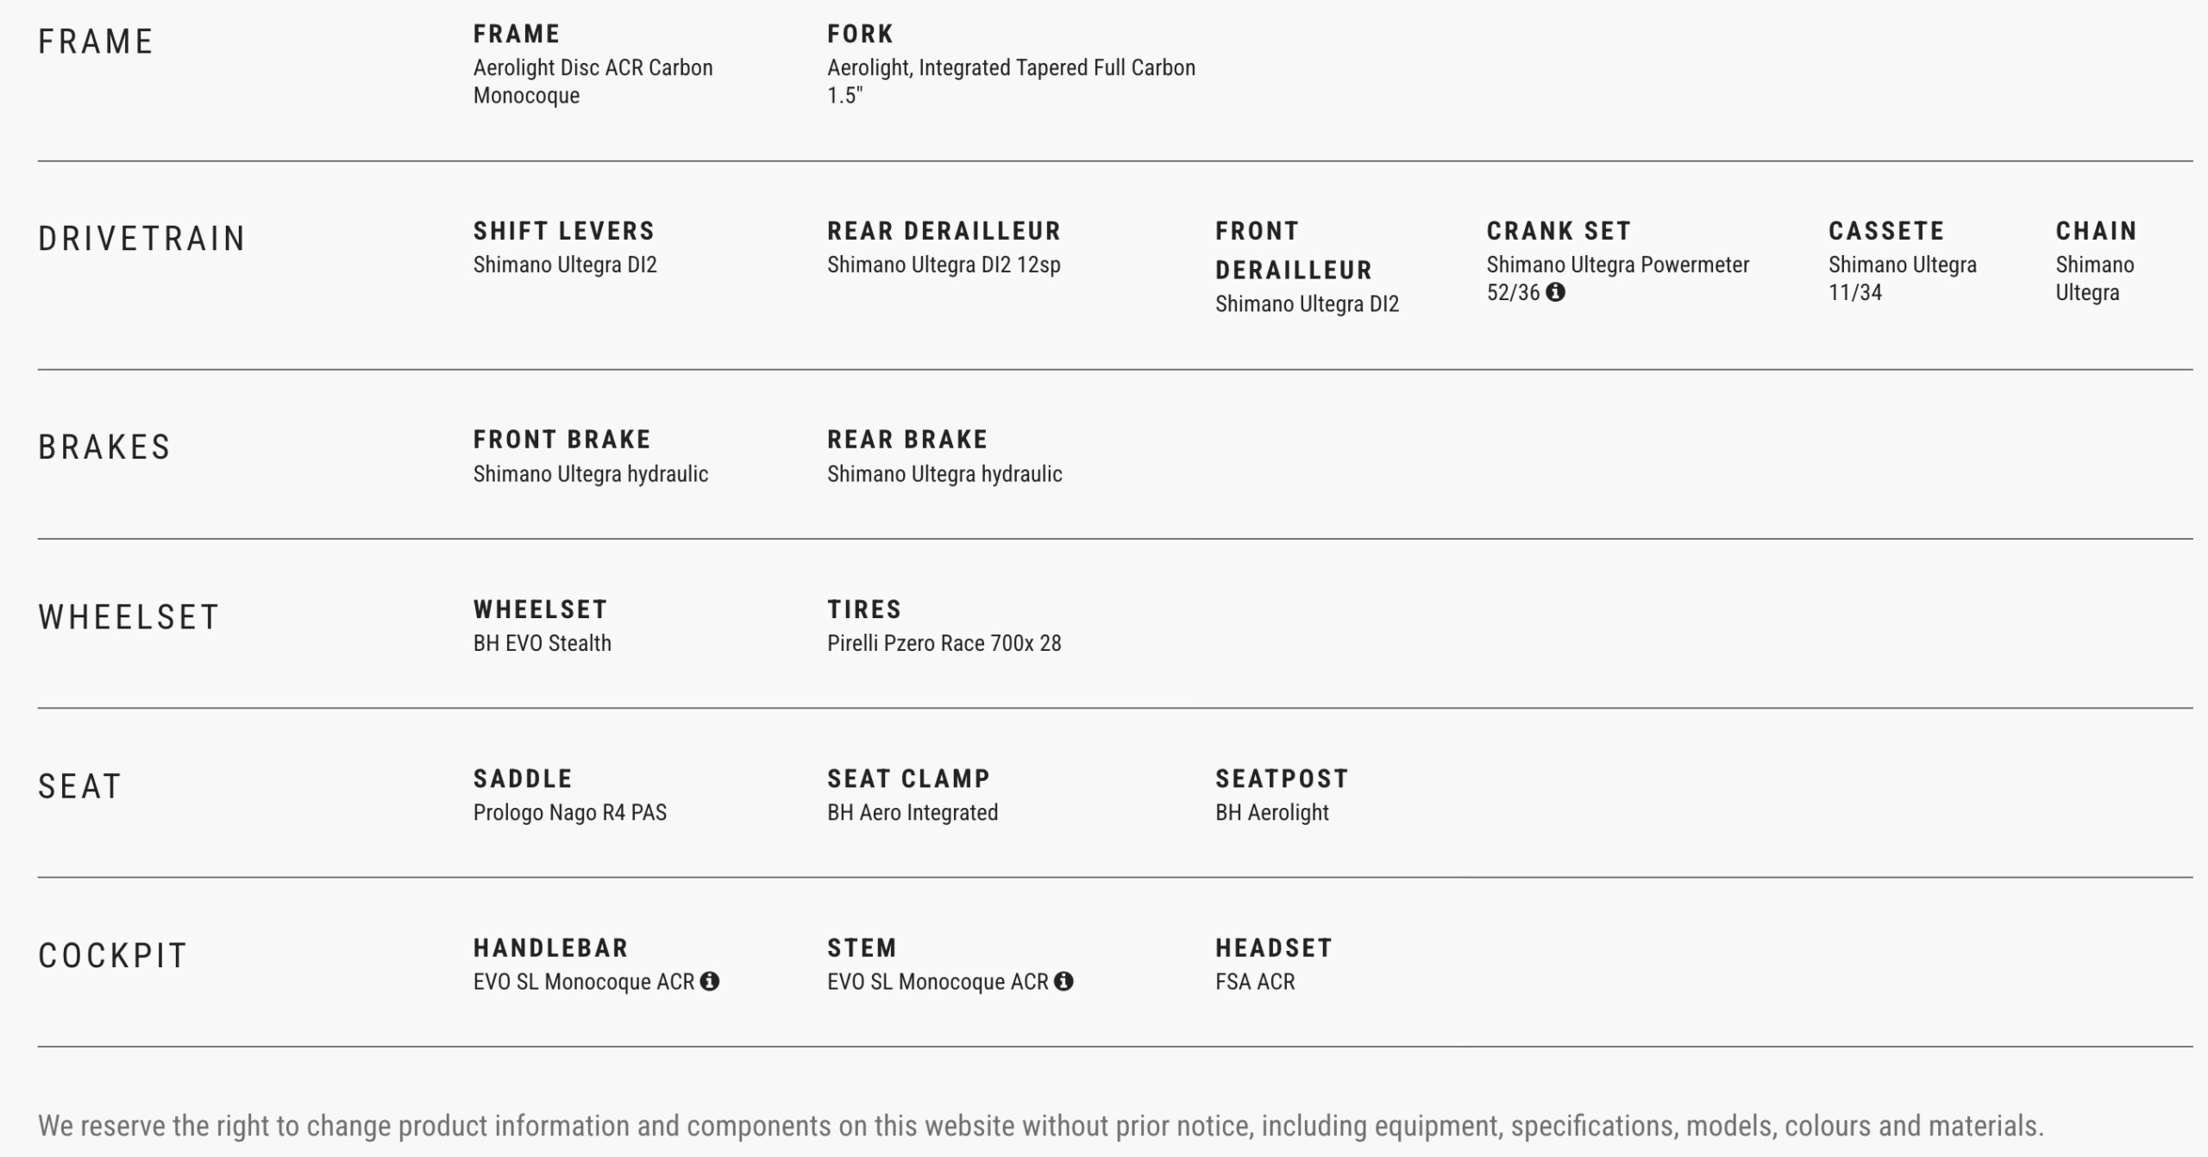Click the product information disclaimer text
This screenshot has height=1157, width=2208.
1040,1126
